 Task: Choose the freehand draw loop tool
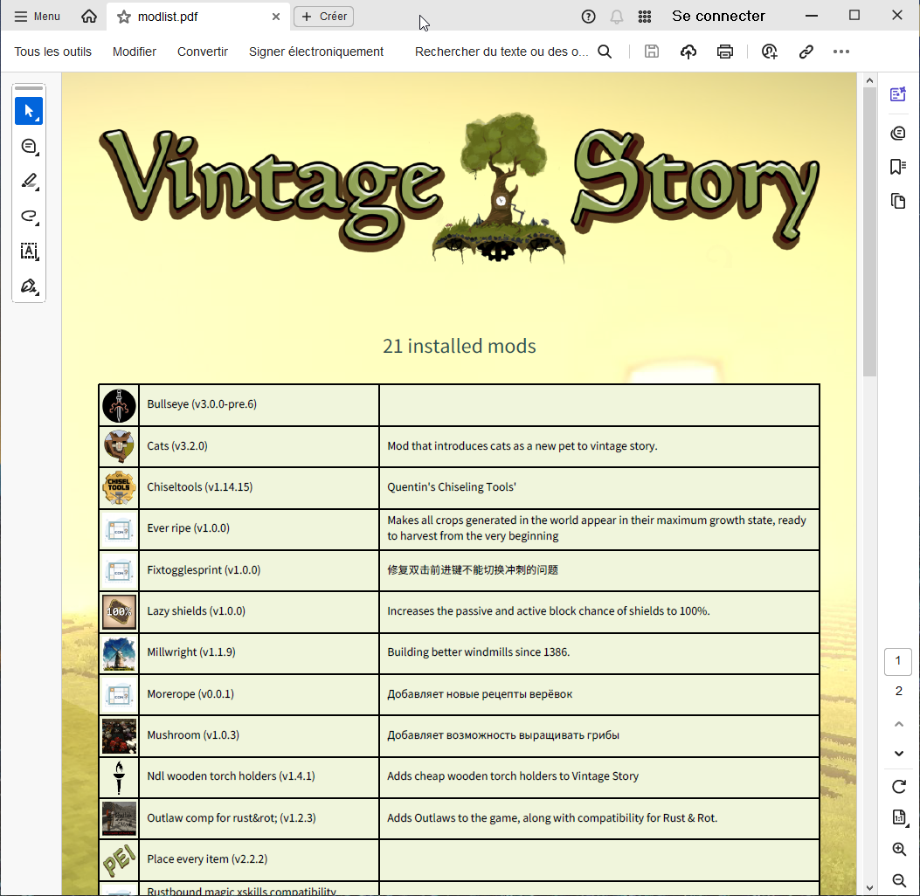pos(29,217)
